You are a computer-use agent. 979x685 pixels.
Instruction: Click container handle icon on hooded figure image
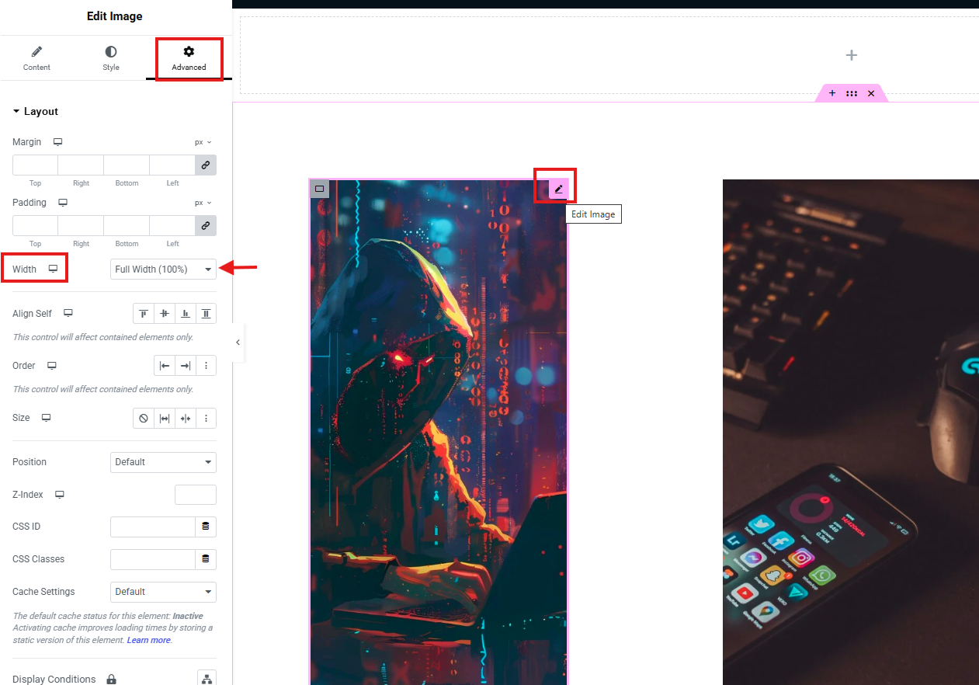coord(319,189)
